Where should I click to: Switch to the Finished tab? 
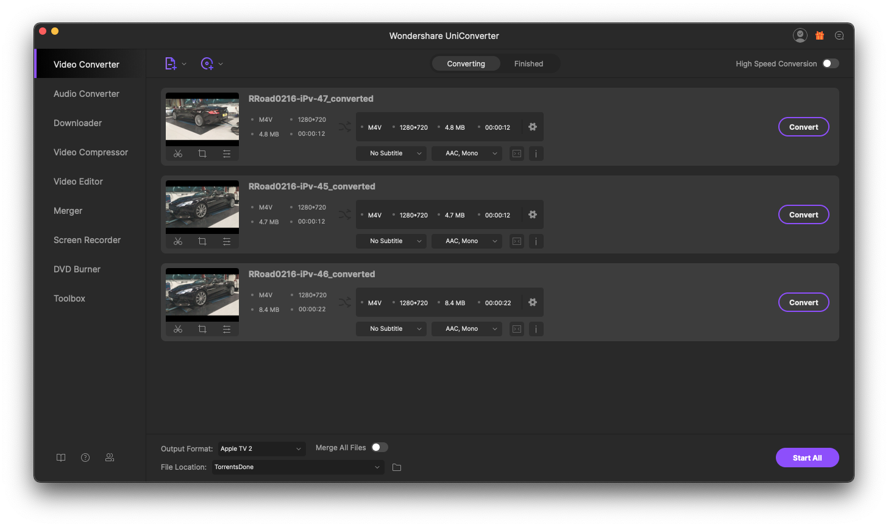pyautogui.click(x=528, y=63)
